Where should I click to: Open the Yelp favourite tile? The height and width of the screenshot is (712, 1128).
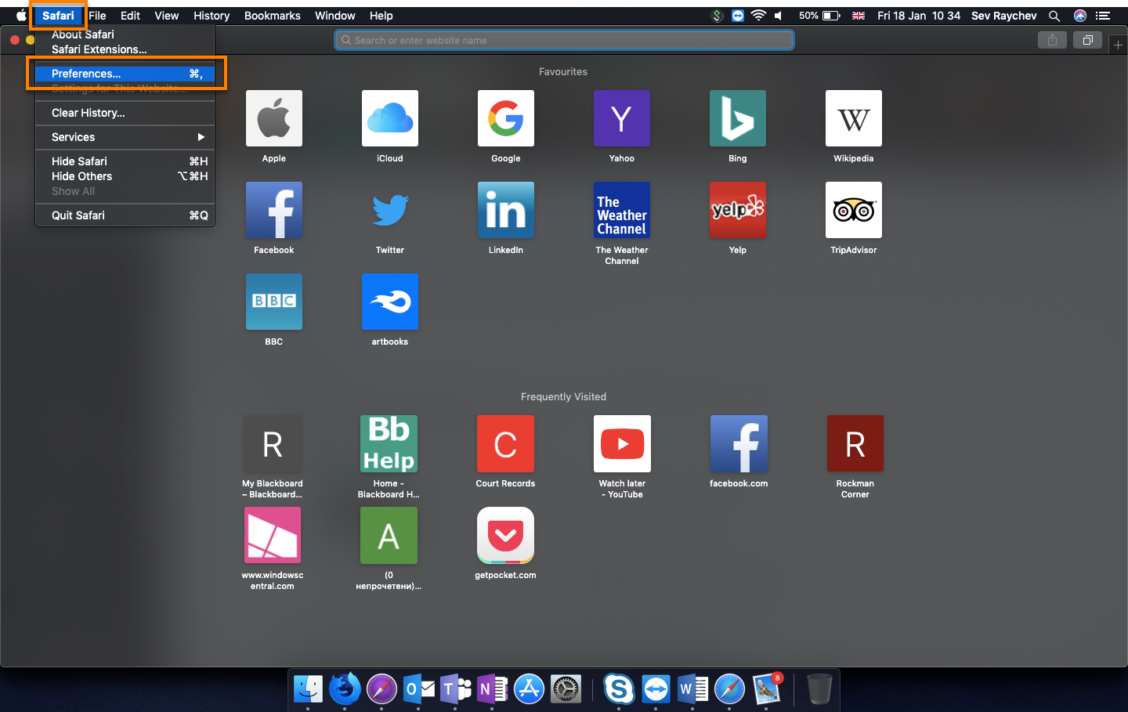(x=738, y=210)
